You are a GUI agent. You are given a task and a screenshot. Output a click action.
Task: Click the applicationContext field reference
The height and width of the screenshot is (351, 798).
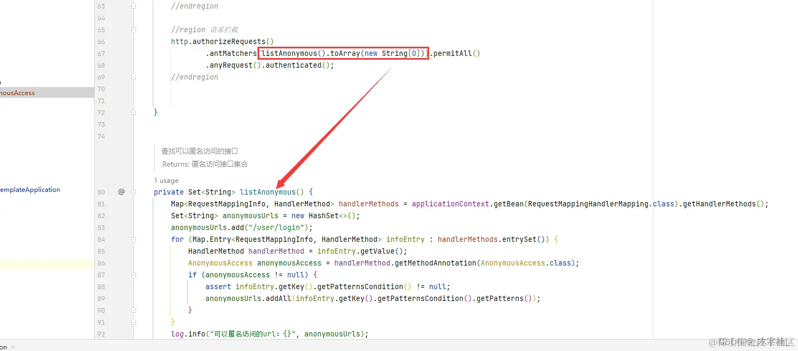coord(451,204)
